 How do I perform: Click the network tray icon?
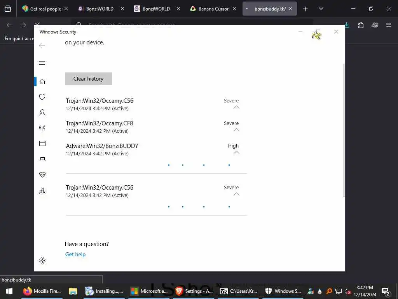pyautogui.click(x=339, y=291)
